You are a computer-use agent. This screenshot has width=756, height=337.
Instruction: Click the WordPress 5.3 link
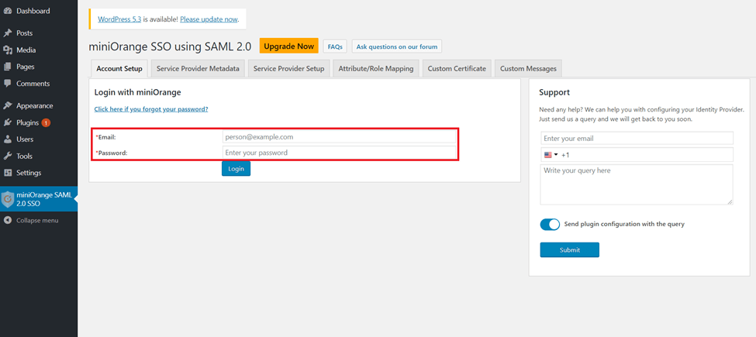click(x=119, y=19)
